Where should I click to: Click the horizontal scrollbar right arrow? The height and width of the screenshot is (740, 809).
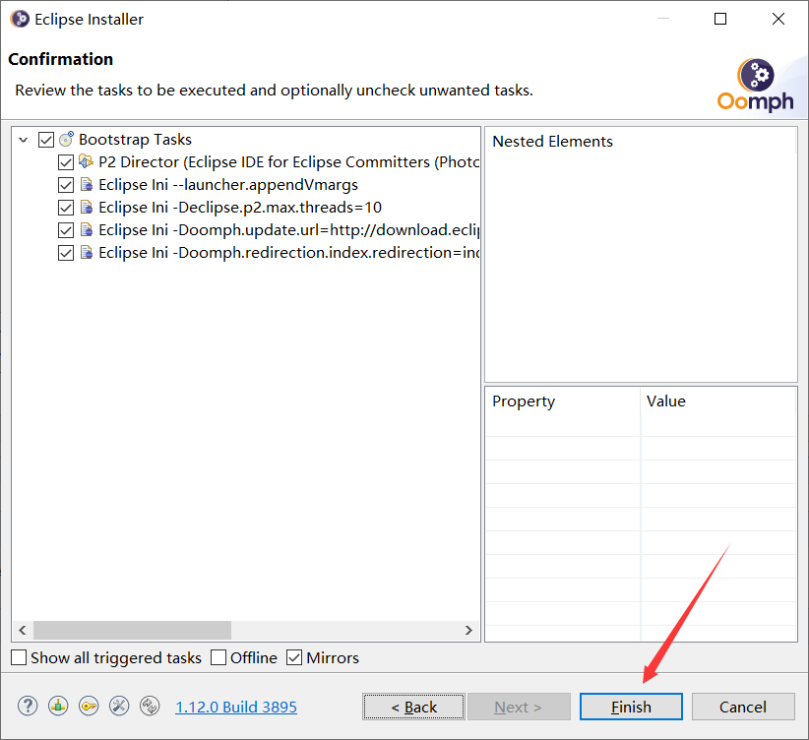point(468,630)
